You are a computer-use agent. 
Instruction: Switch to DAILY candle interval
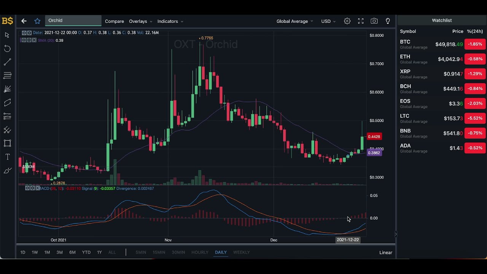(221, 252)
